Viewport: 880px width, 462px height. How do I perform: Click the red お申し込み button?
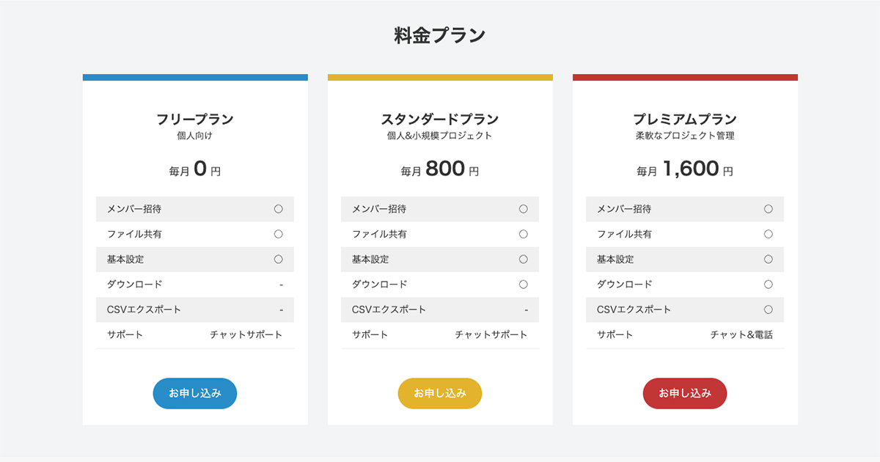point(684,393)
